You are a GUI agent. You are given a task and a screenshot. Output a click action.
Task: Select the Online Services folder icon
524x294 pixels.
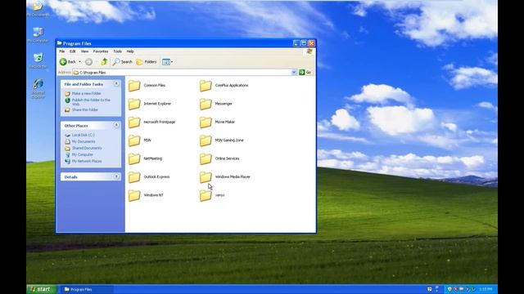(x=206, y=159)
